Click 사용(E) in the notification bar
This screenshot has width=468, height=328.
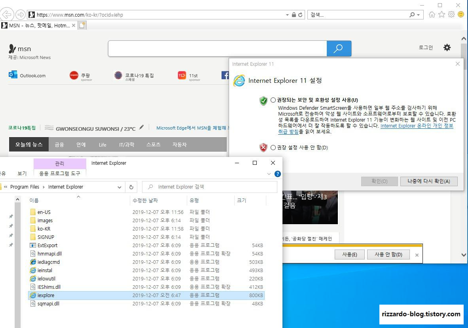(349, 254)
